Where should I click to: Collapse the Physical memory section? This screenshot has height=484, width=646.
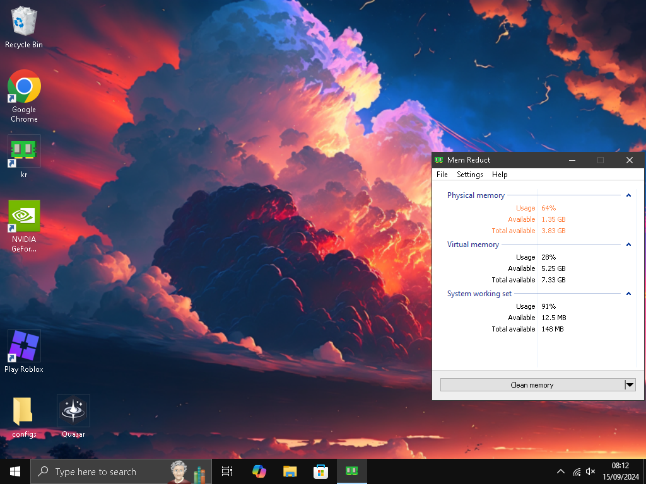click(628, 195)
